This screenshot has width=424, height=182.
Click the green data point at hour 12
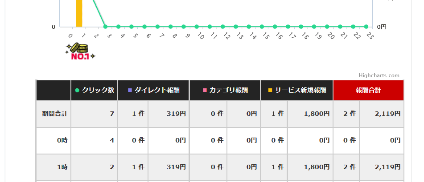click(x=222, y=27)
